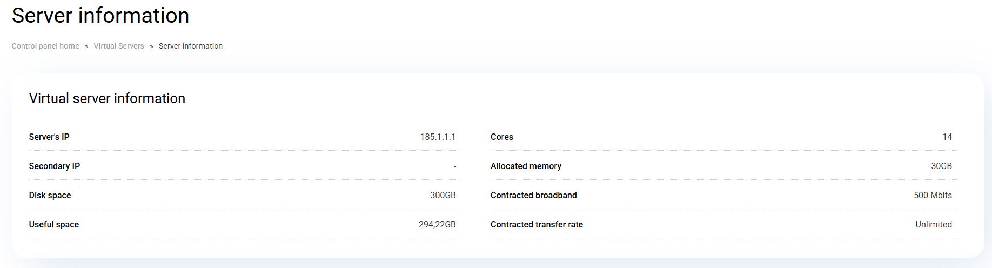992x268 pixels.
Task: Select the Unlimited transfer rate value
Action: [x=933, y=225]
